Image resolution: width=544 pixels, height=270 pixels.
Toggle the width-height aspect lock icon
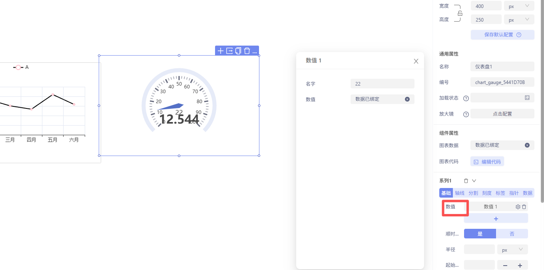click(x=460, y=13)
